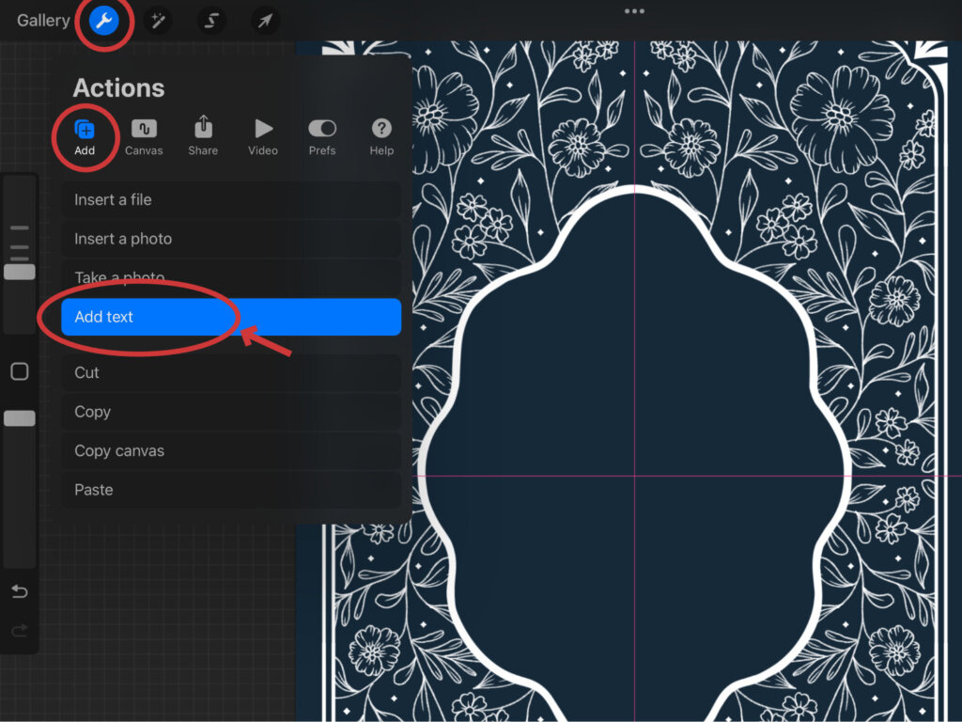Viewport: 962px width, 722px height.
Task: Activate the Selection tool S icon
Action: [211, 21]
